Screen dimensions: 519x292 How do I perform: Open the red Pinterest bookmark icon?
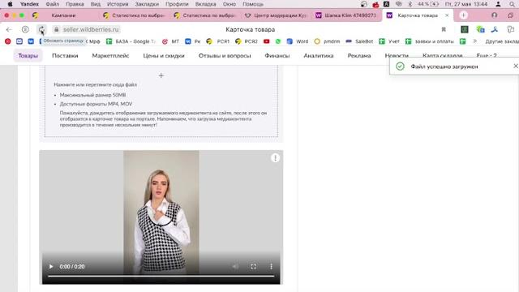click(7, 41)
